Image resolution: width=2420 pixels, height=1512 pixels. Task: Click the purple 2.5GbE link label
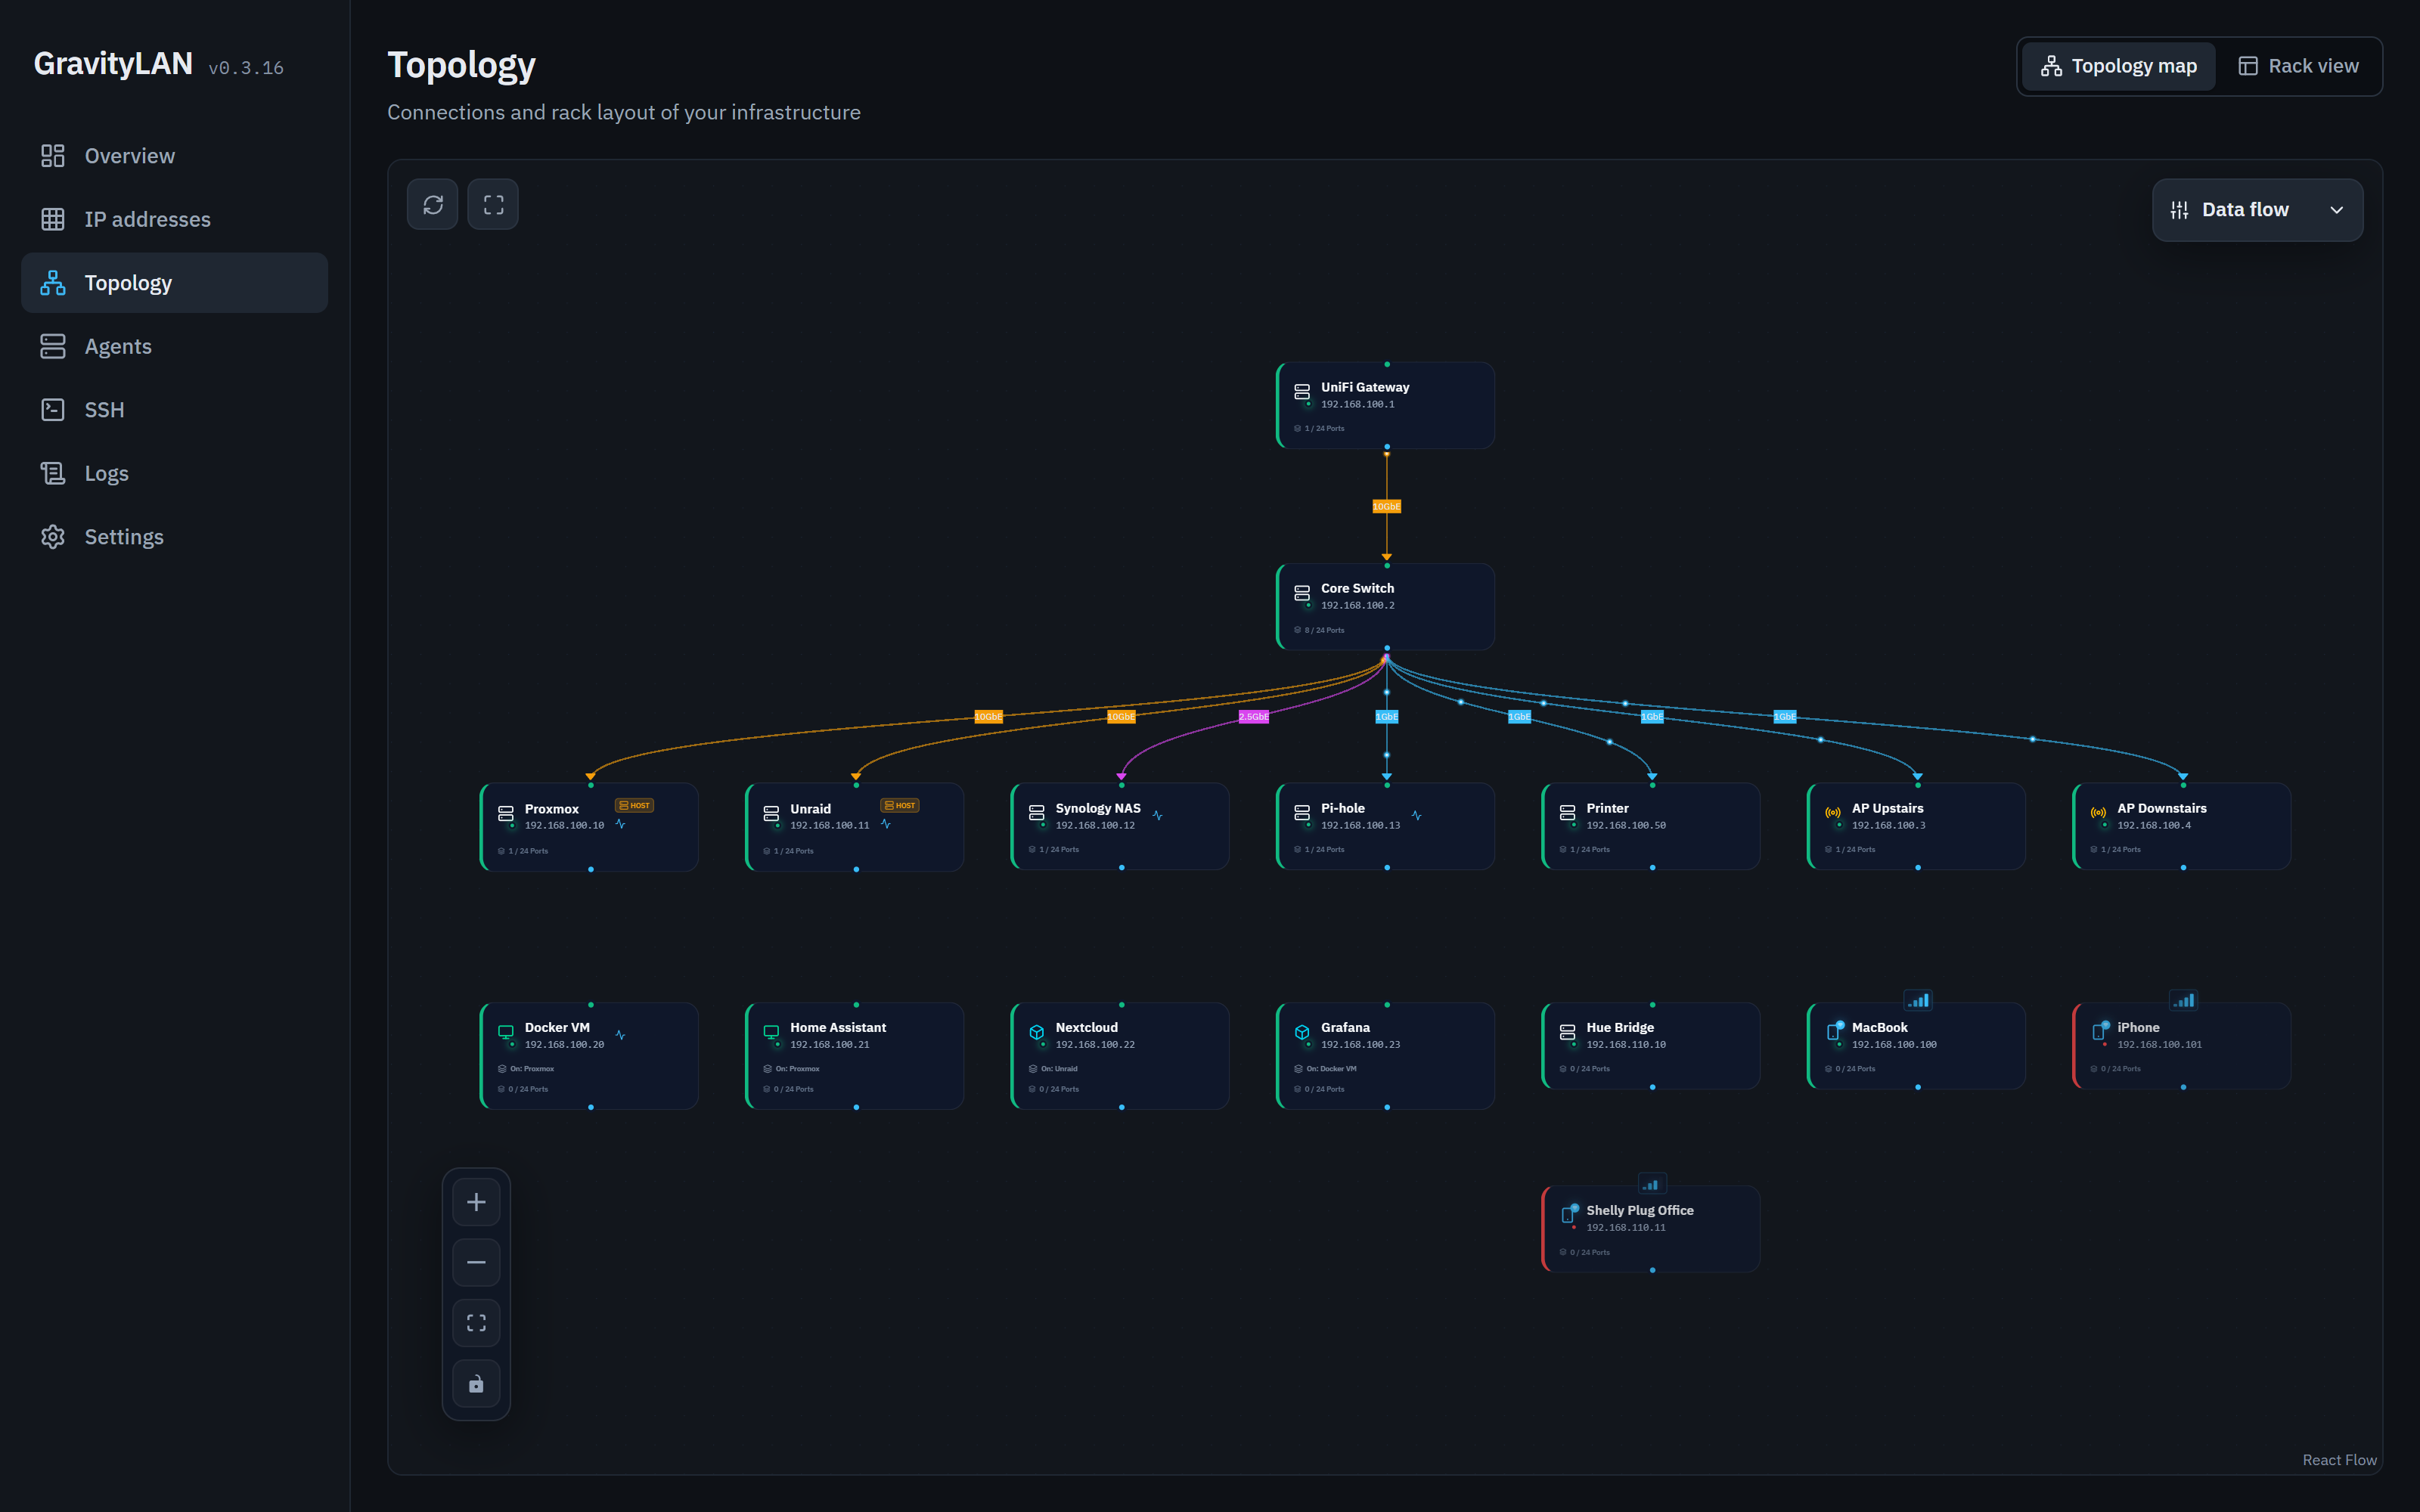pos(1253,717)
